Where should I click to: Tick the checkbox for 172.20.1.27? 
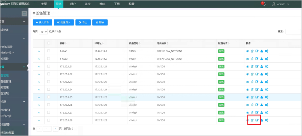49,112
